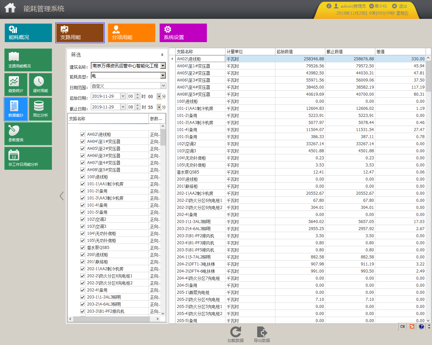Screen dimensions: 432x345
Task: Click the data table vertical scrollbar
Action: 428,189
